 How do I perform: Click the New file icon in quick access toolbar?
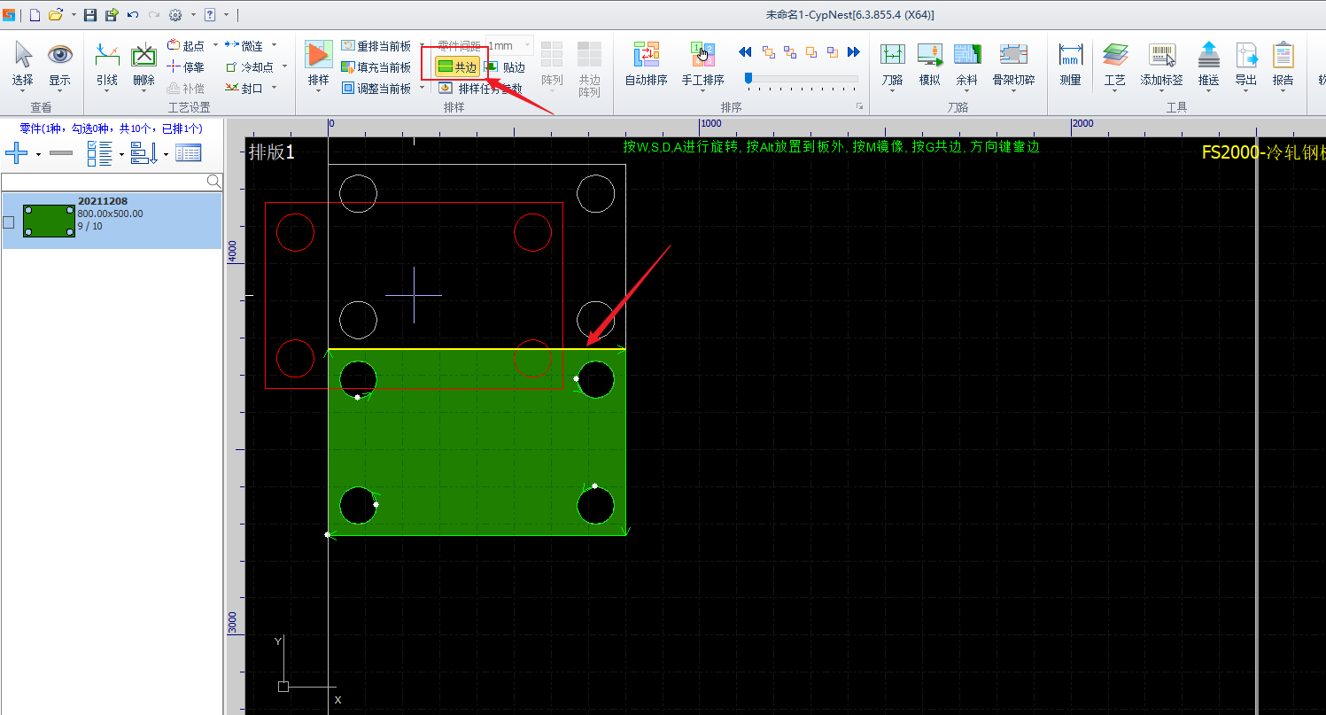[x=35, y=15]
